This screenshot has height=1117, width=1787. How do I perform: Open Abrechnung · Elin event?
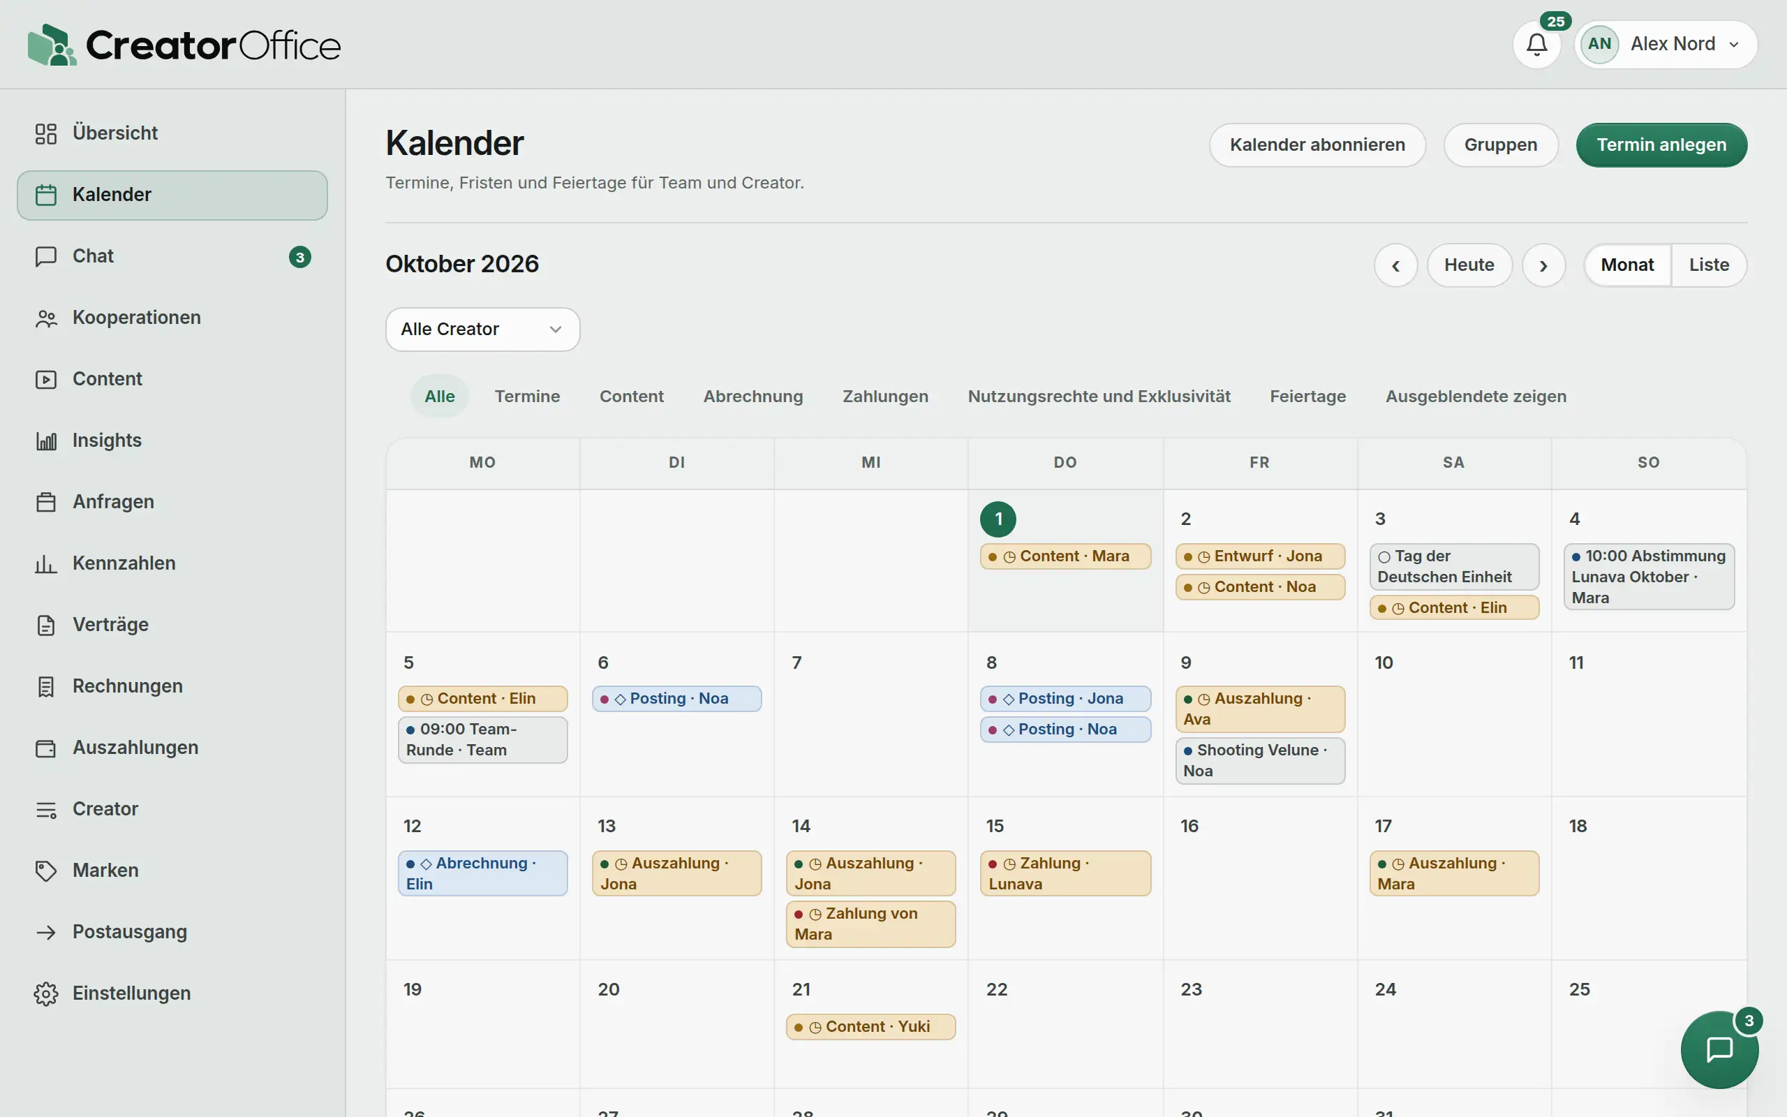tap(482, 873)
